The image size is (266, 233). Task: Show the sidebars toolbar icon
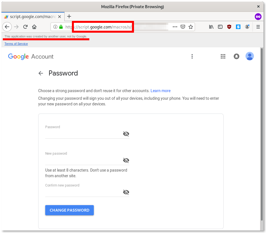coord(220,27)
